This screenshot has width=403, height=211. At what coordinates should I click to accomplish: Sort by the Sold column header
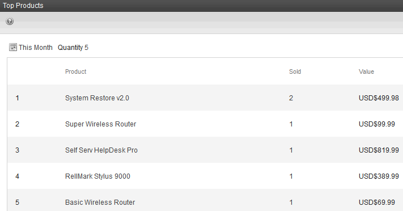click(295, 71)
